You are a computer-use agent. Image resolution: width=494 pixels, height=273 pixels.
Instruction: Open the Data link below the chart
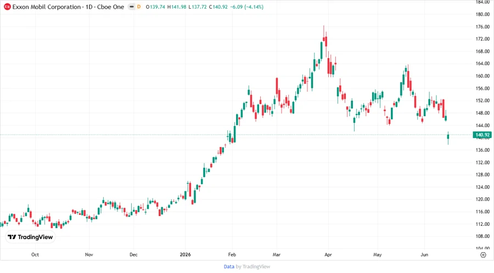coord(229,266)
